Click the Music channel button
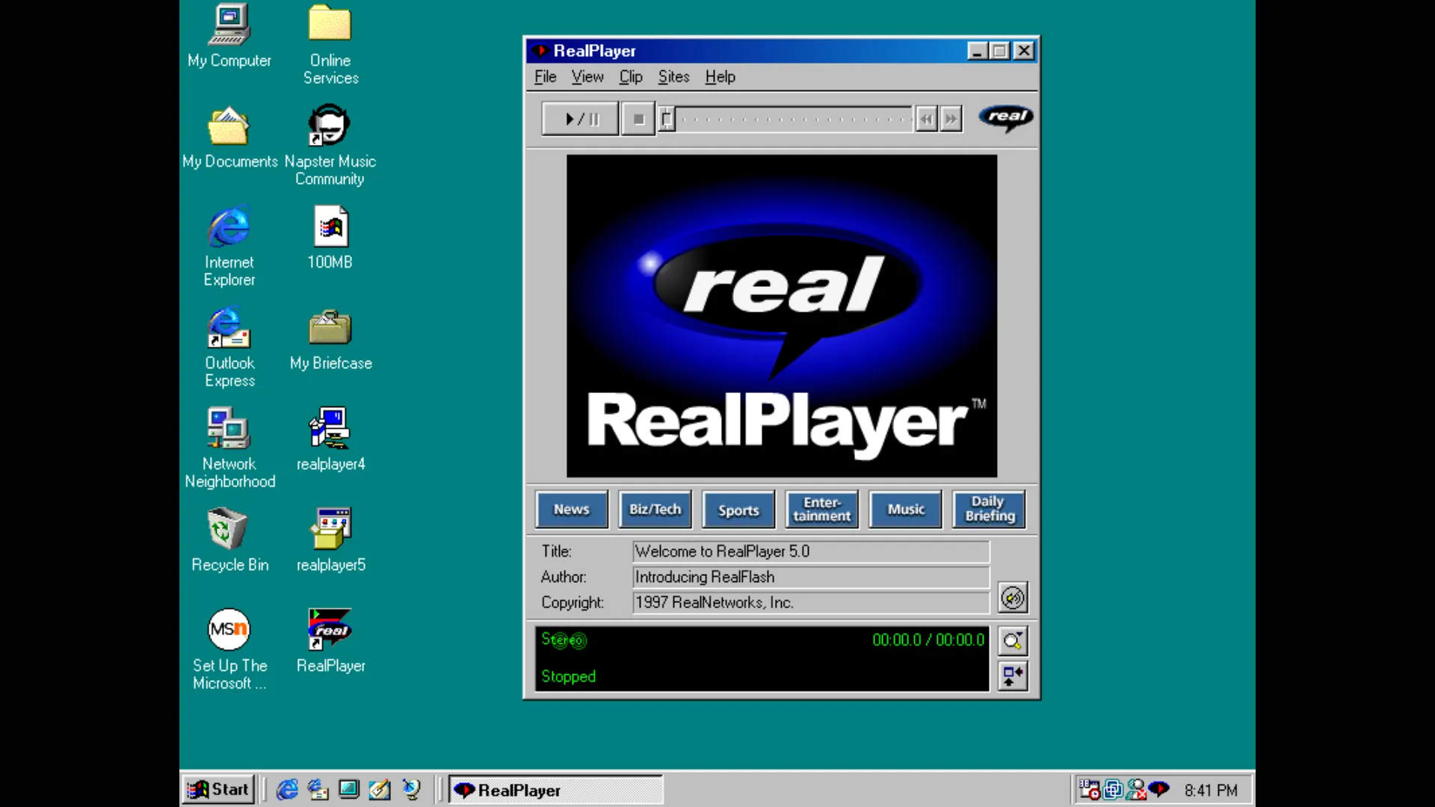 coord(906,510)
